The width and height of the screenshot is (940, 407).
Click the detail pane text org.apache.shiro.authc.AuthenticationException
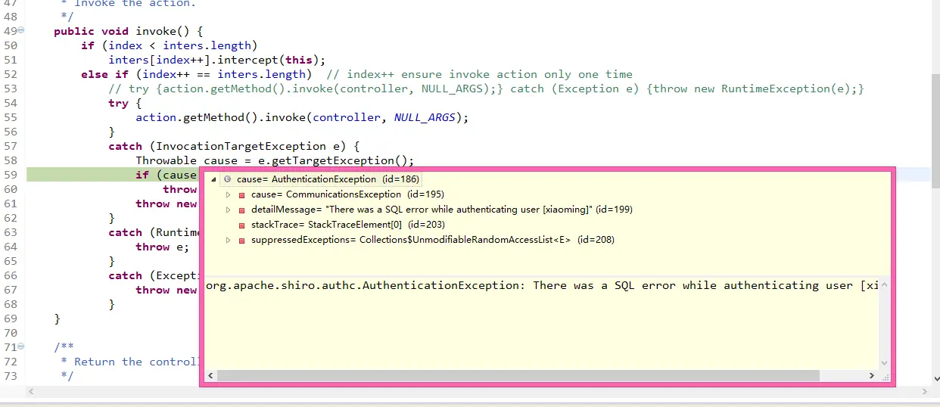pyautogui.click(x=366, y=285)
